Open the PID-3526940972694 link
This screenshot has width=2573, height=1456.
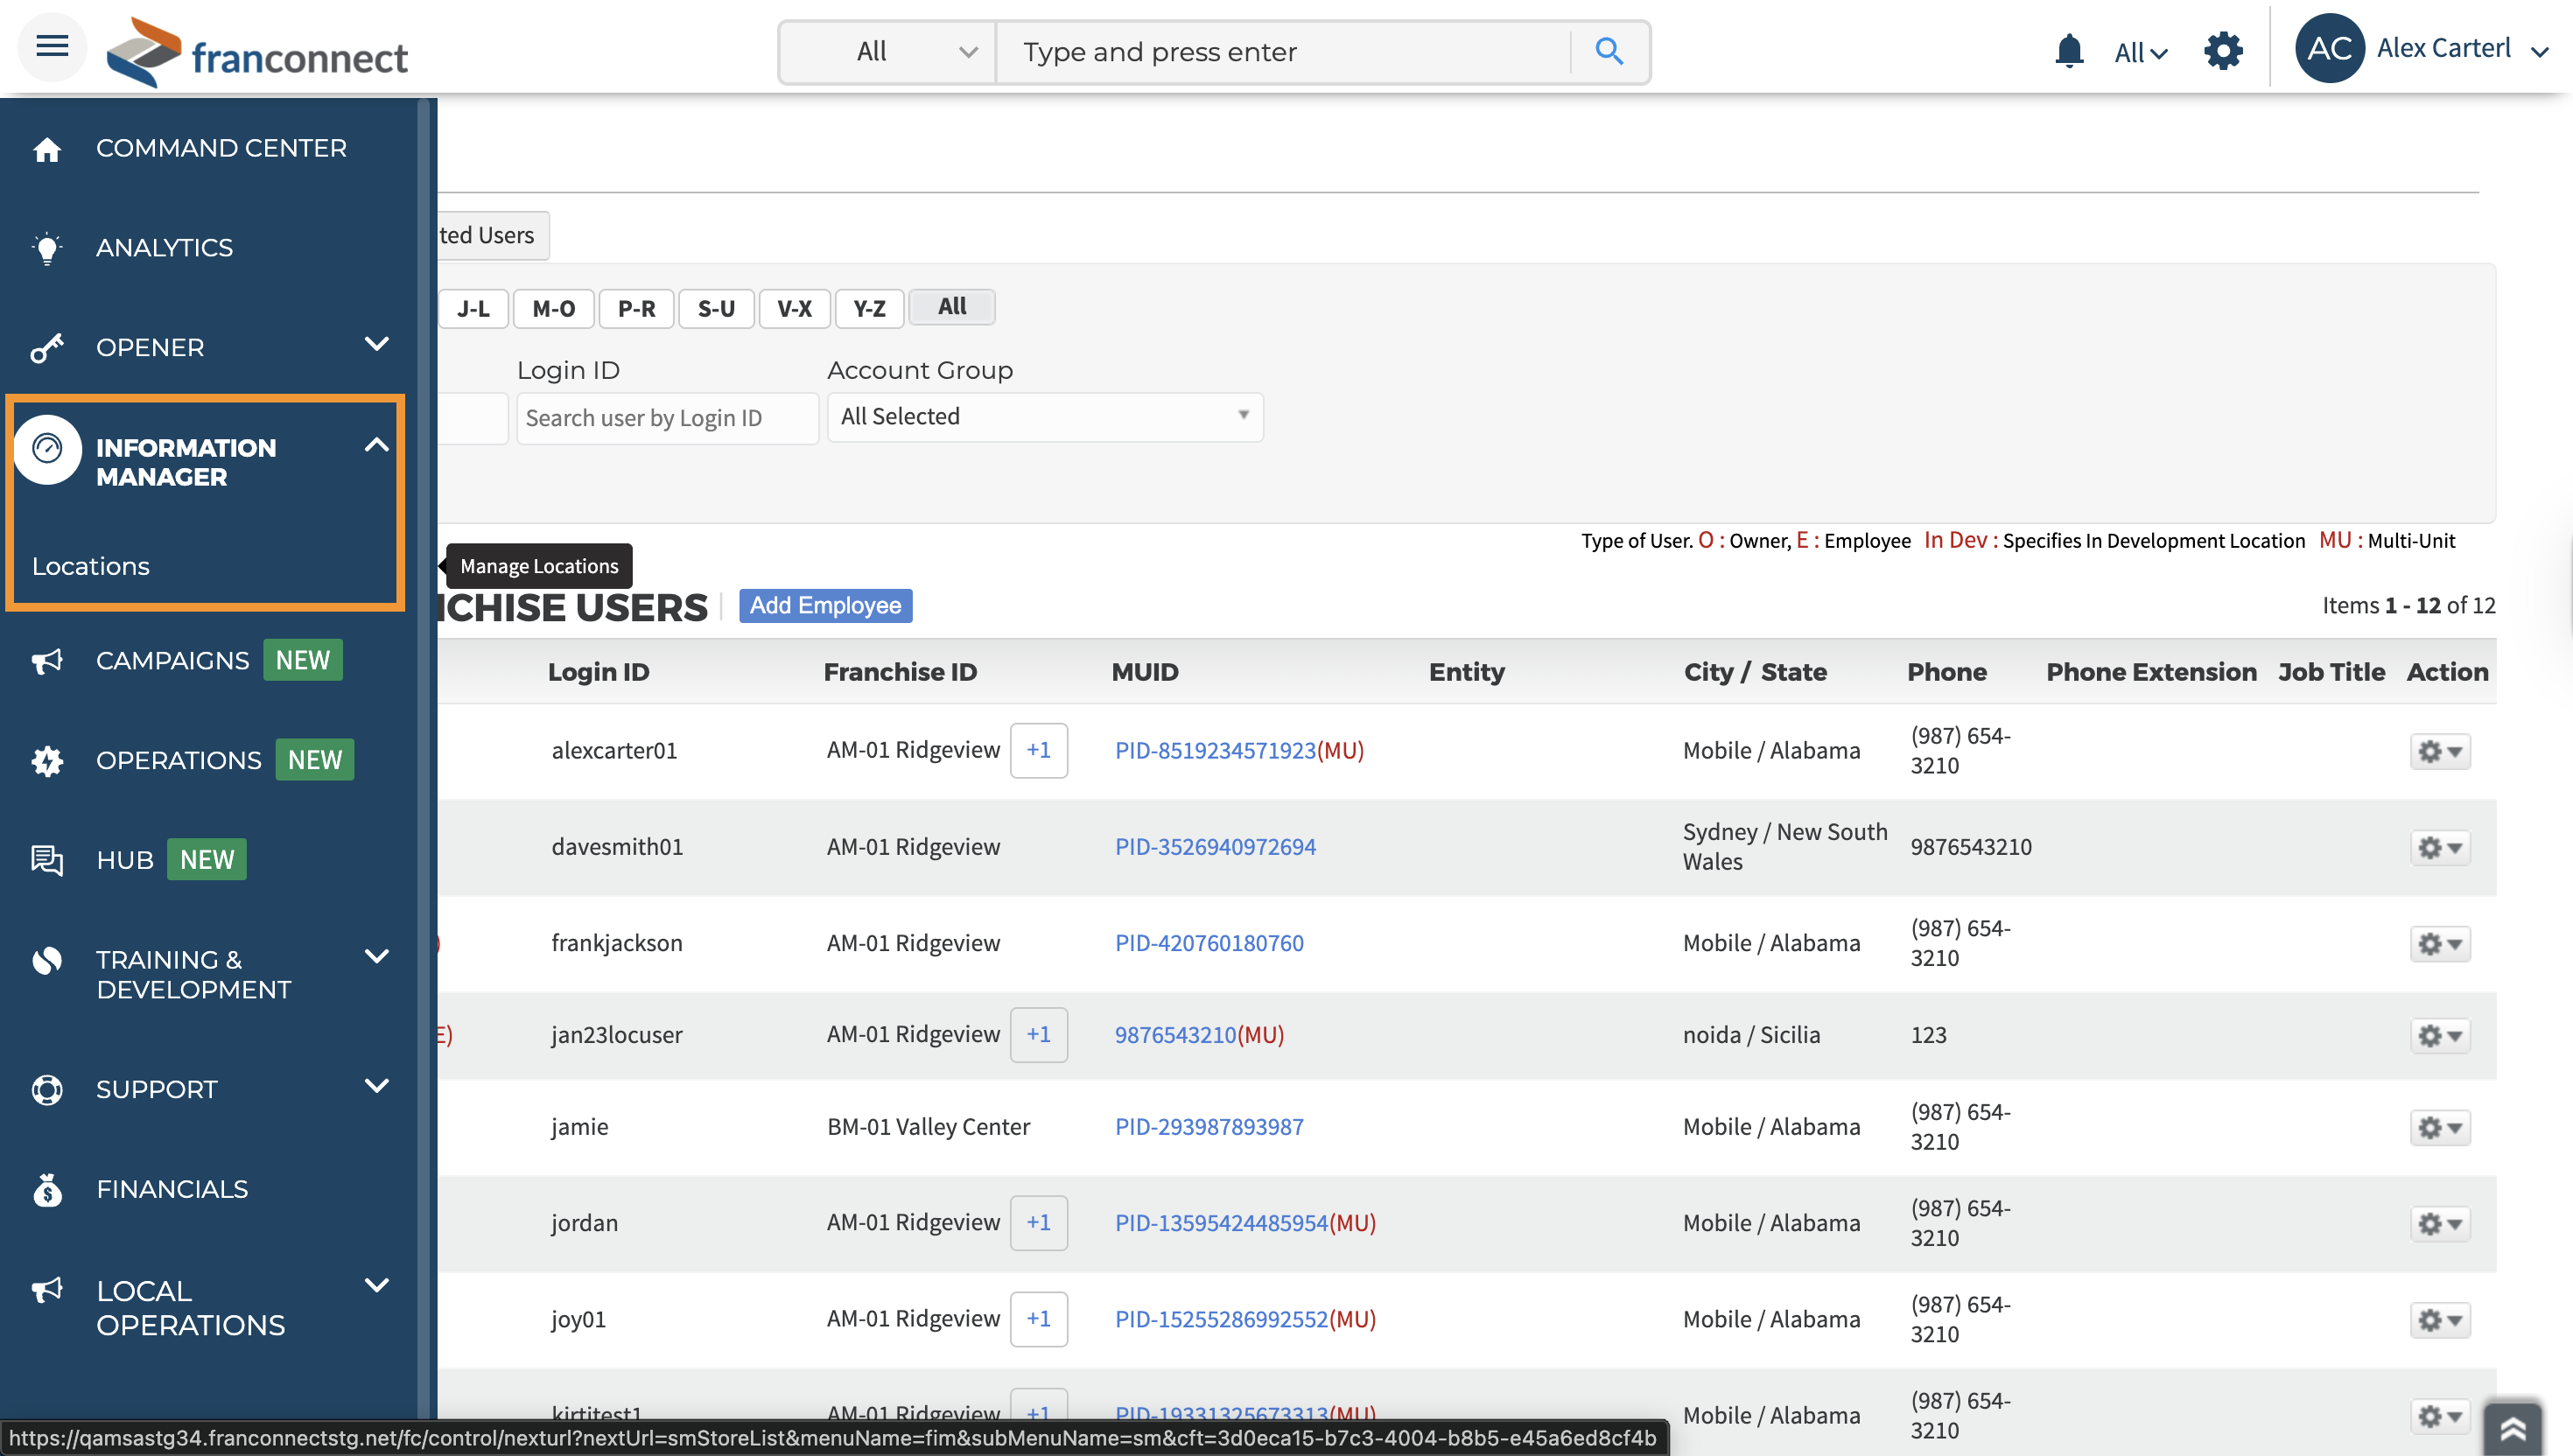[1215, 847]
